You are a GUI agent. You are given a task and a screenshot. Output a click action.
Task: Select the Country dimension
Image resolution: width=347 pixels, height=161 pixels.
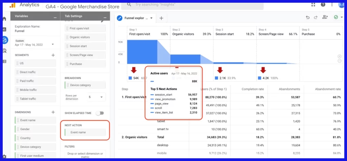pyautogui.click(x=35, y=138)
